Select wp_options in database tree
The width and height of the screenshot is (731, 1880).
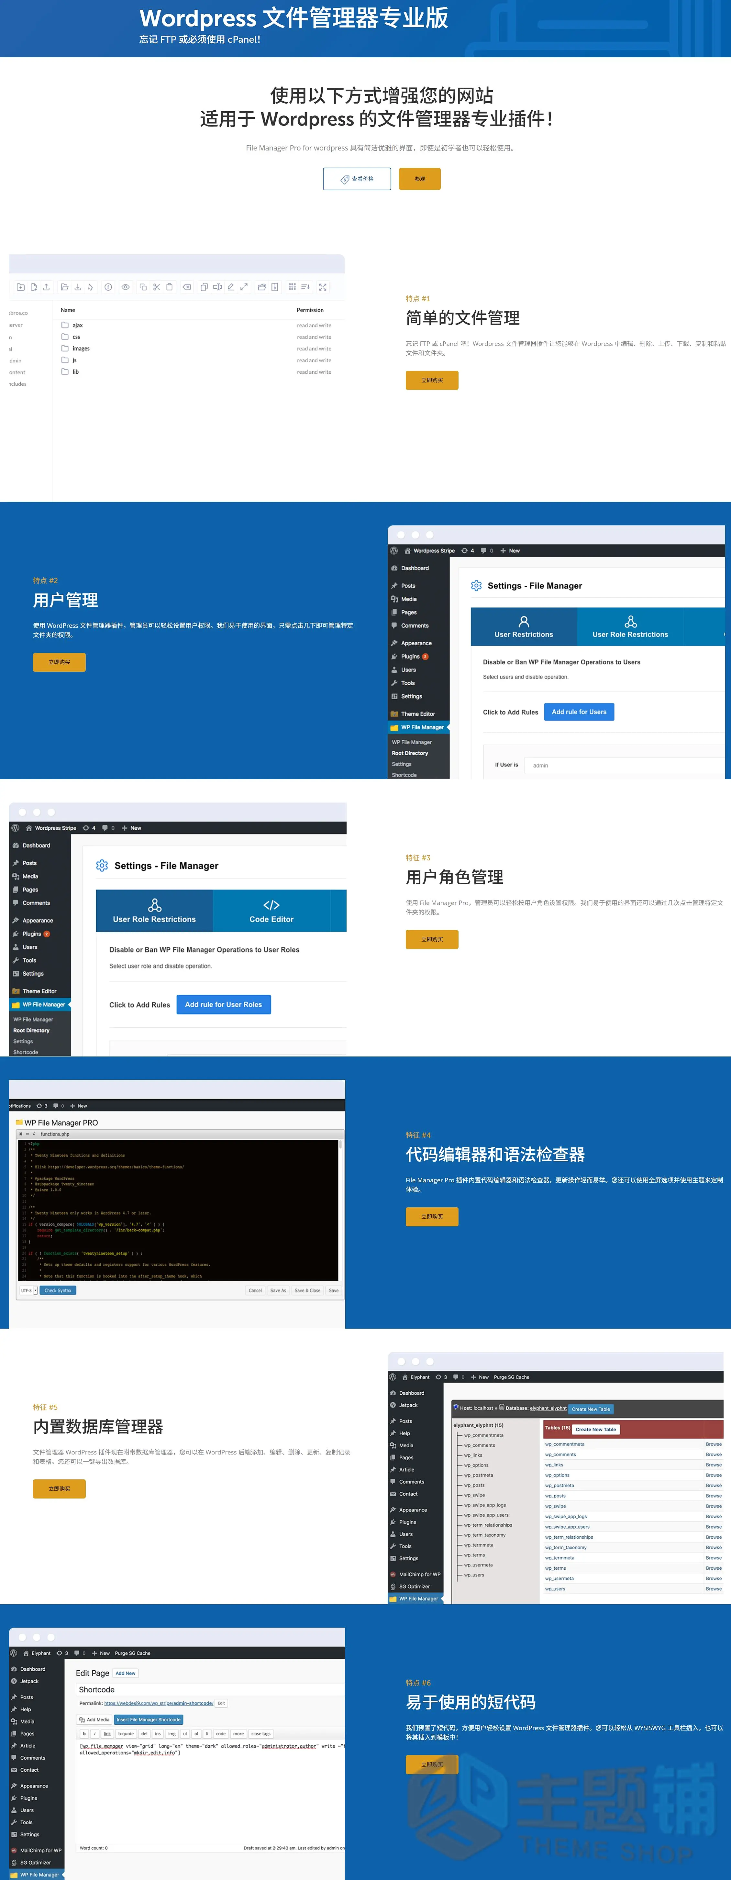click(x=476, y=1465)
